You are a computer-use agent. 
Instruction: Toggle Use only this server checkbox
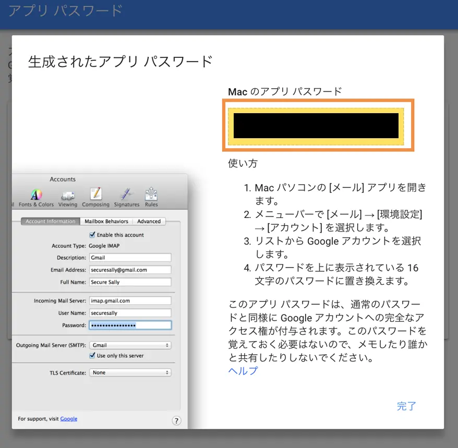pos(92,355)
